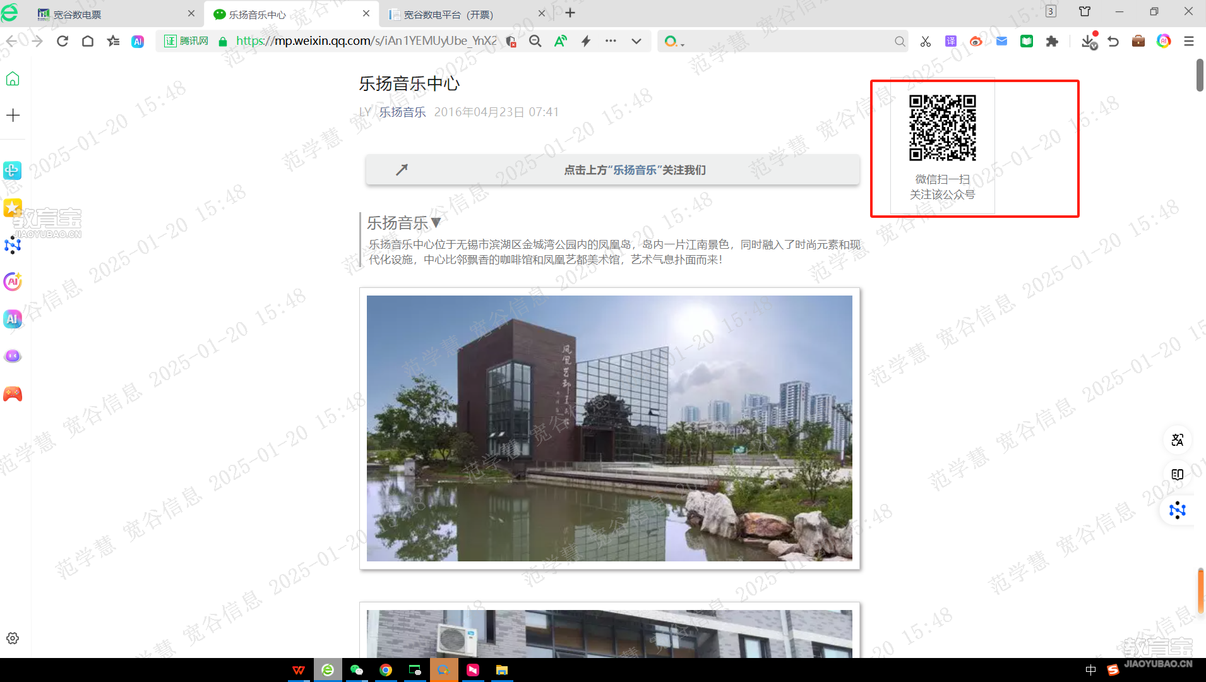
Task: Click the zoom magnifier in the address bar
Action: point(535,41)
